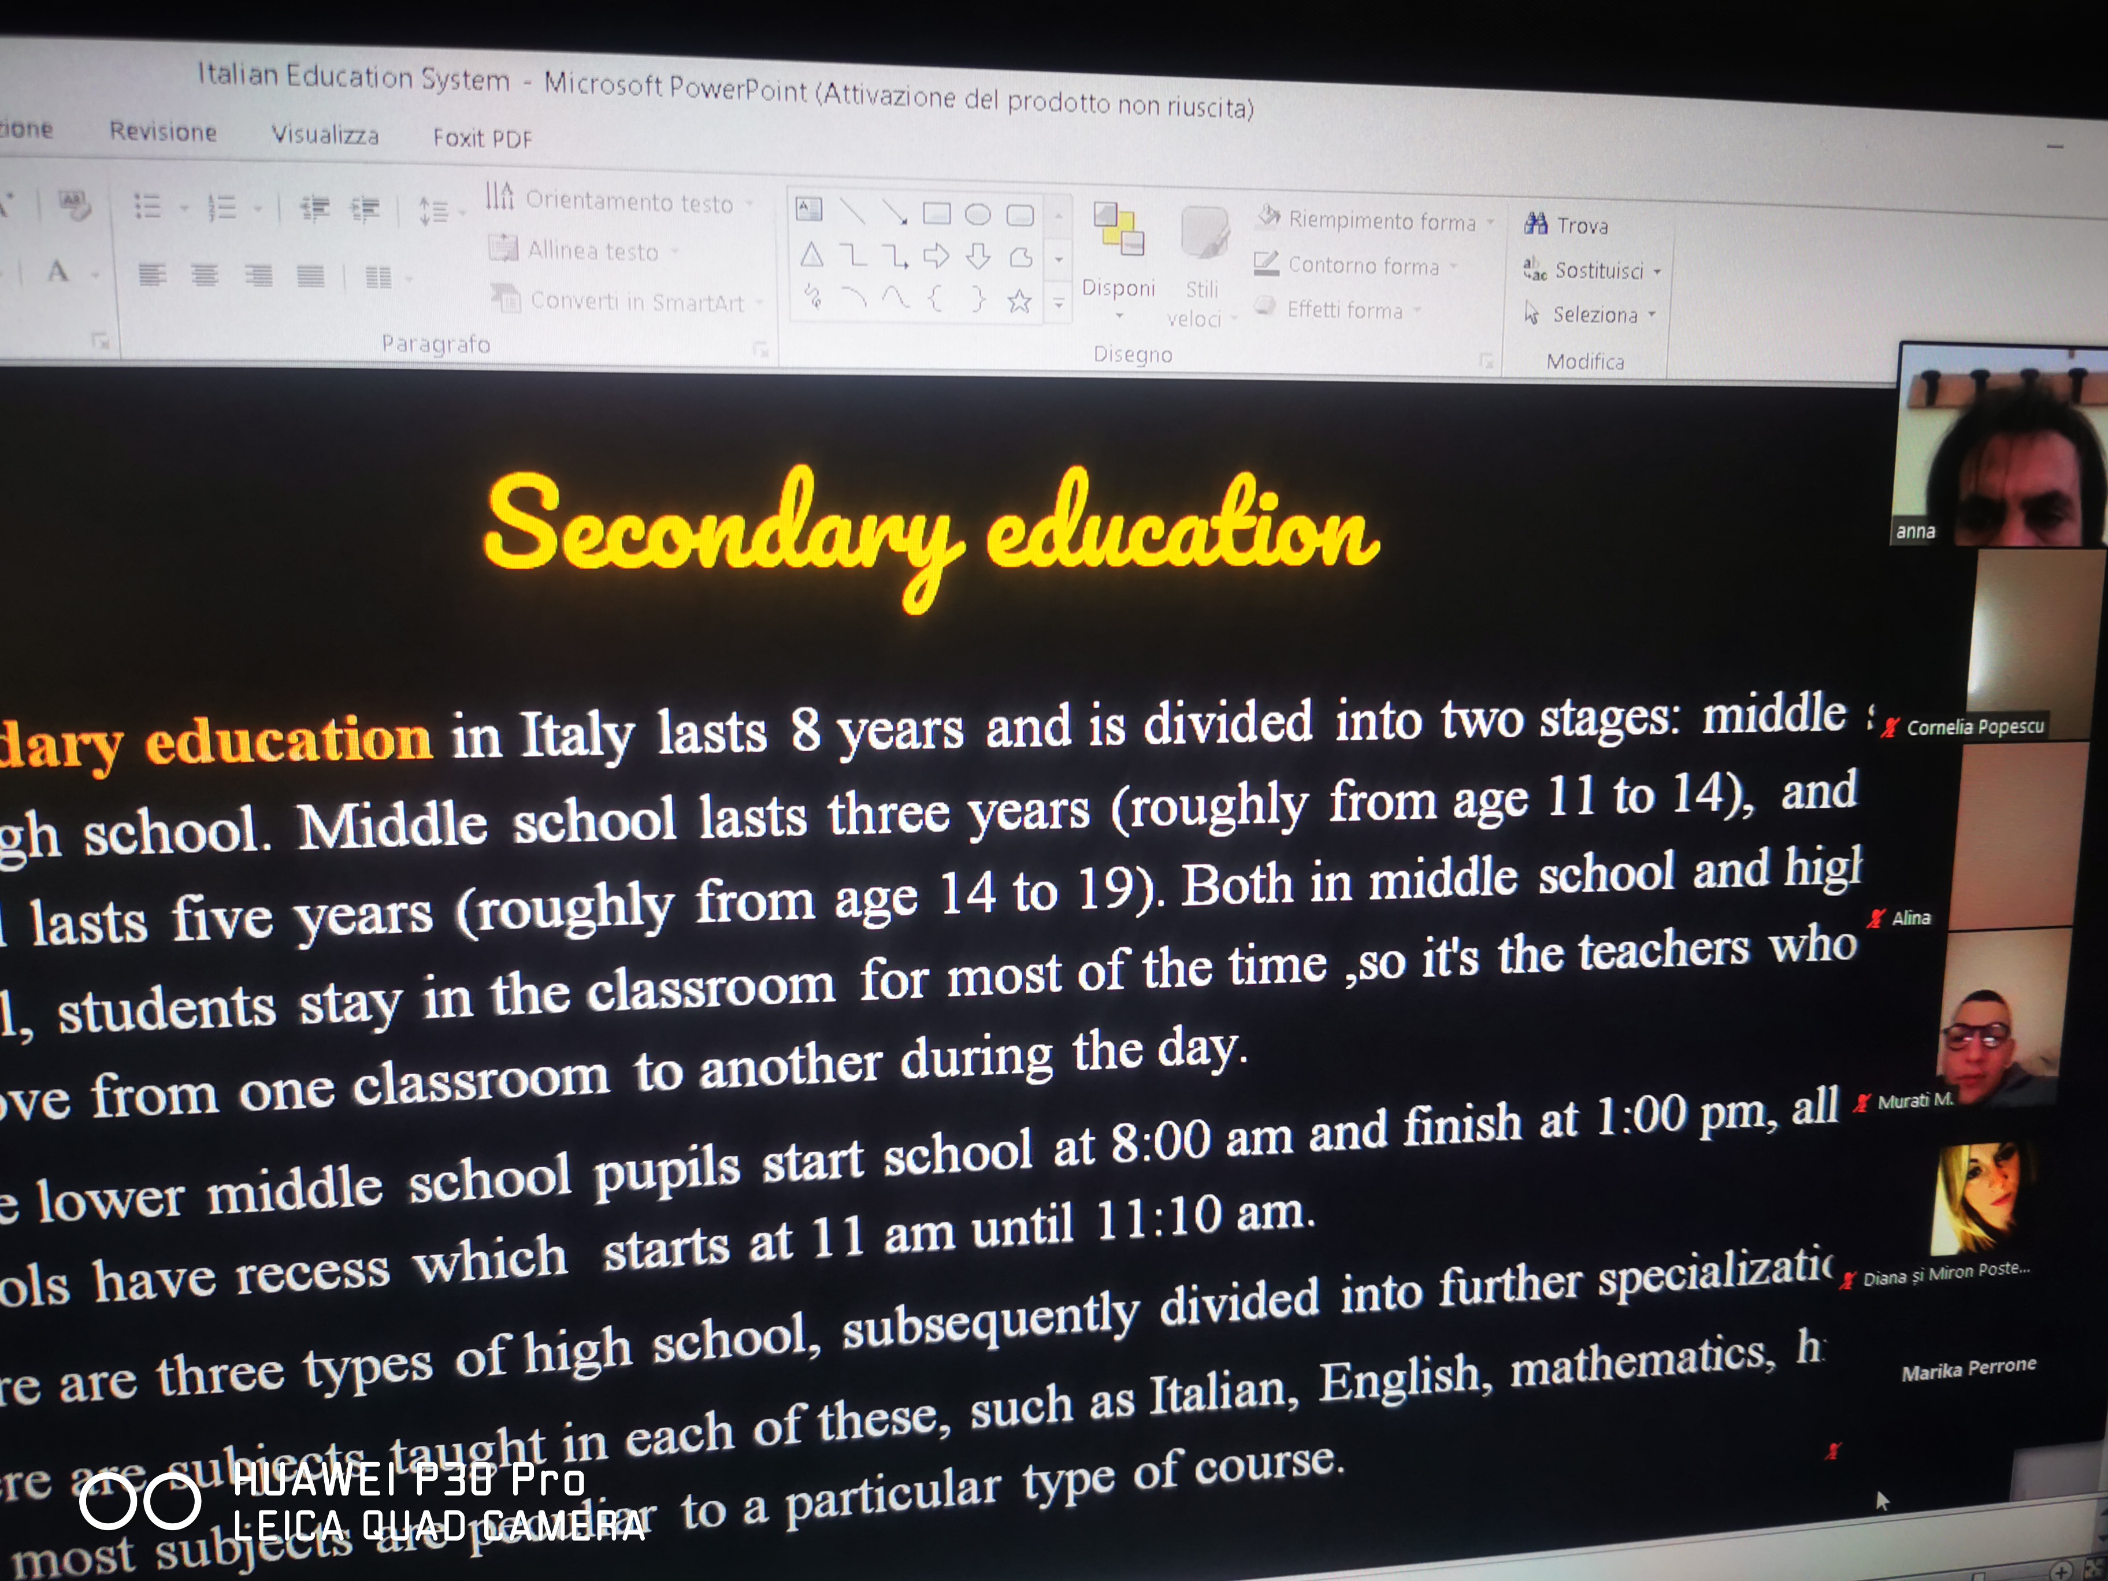Screen dimensions: 2108x1581
Task: Click the numbered list icon
Action: [x=222, y=207]
